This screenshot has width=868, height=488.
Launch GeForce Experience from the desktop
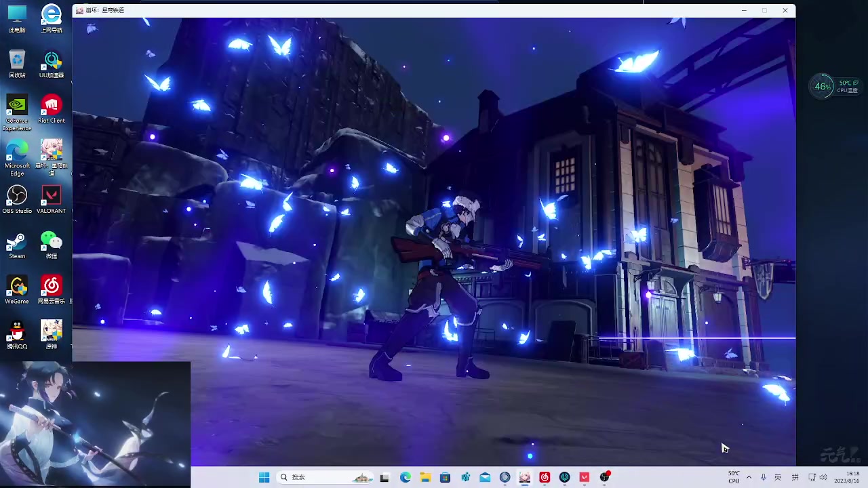pos(17,112)
